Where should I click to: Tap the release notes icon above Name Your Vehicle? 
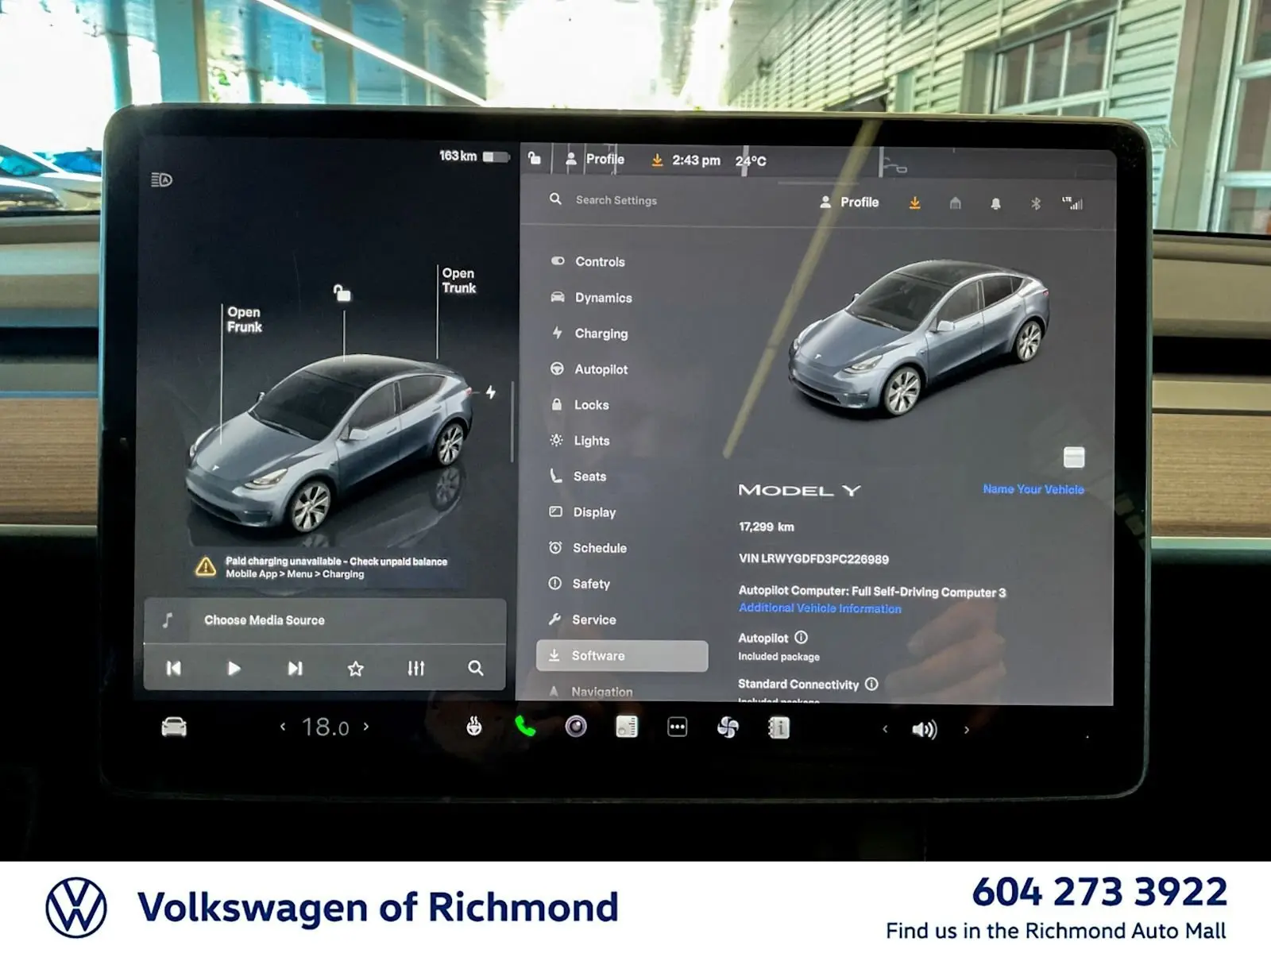tap(1074, 457)
